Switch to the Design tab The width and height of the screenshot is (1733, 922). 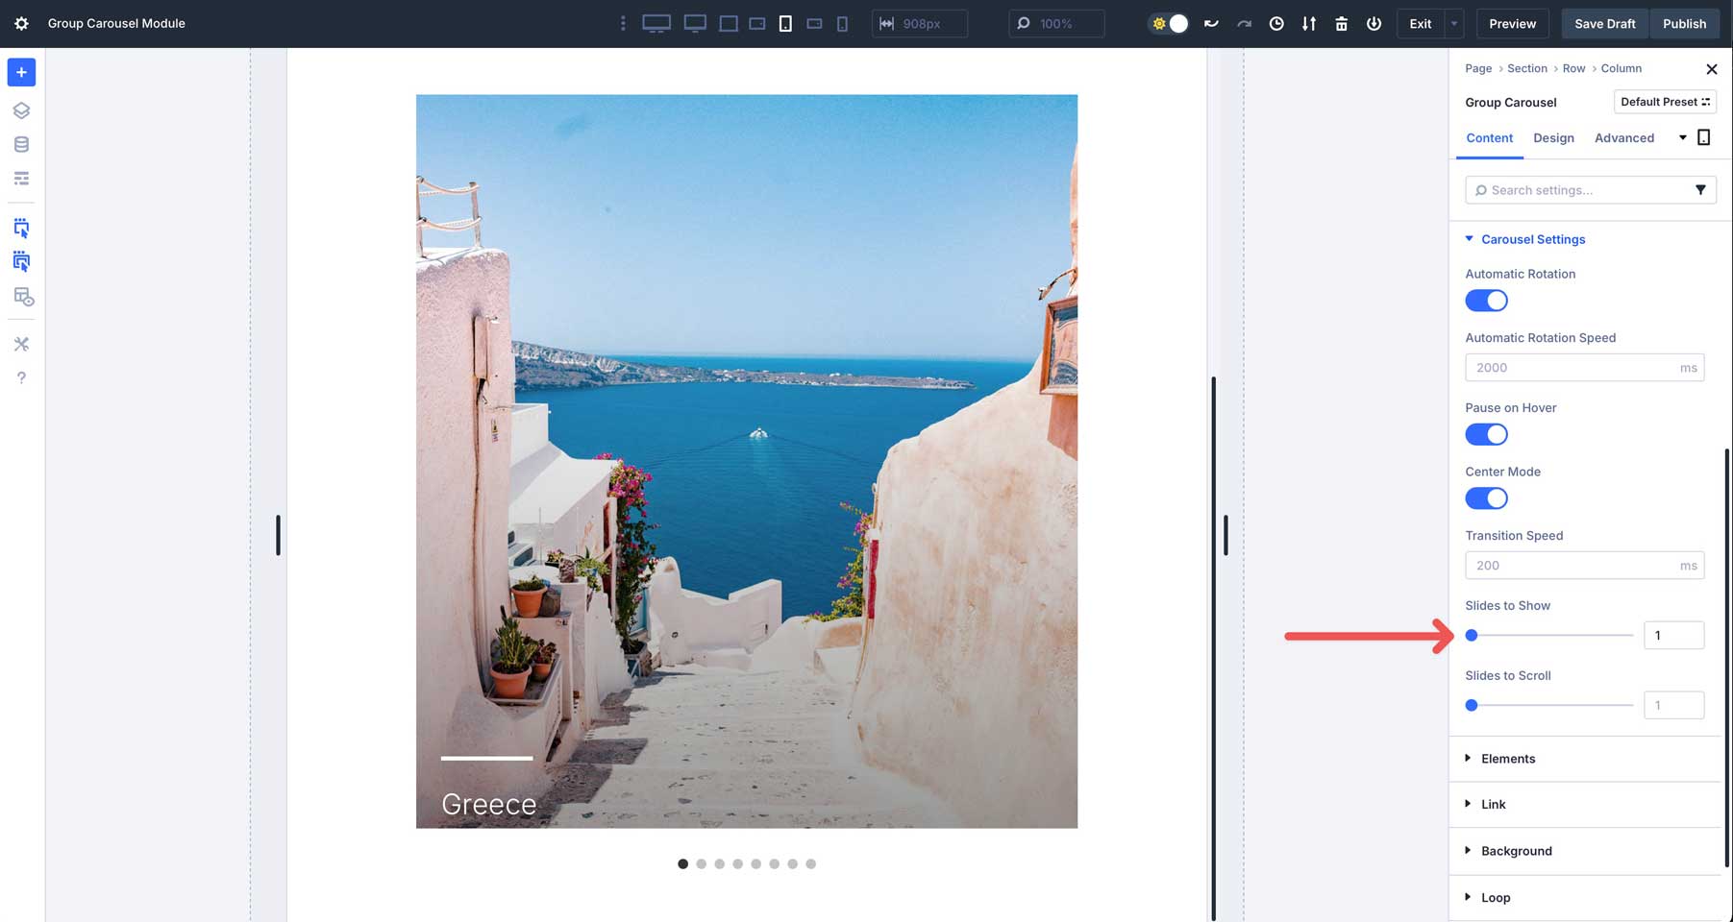[1553, 137]
